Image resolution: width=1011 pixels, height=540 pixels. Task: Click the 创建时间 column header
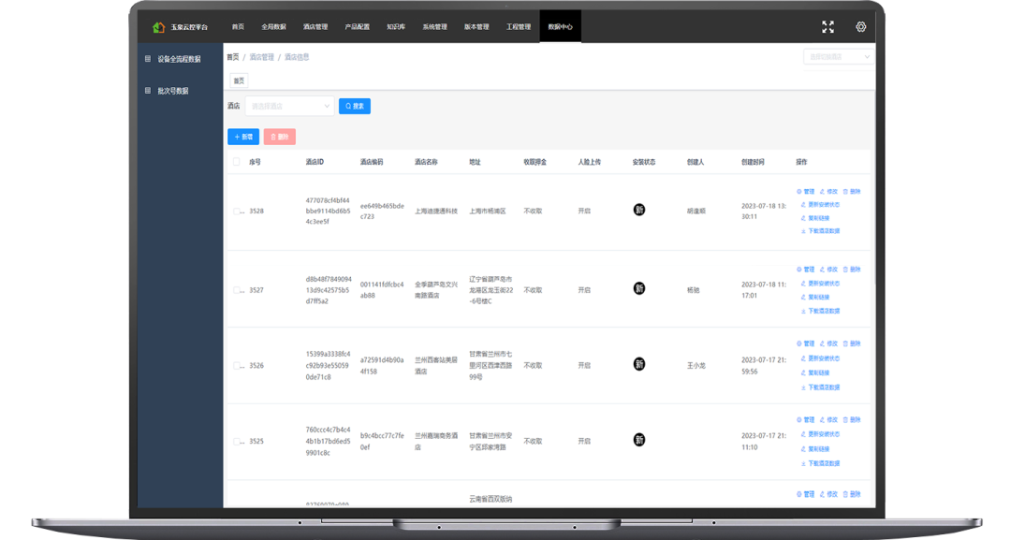753,162
